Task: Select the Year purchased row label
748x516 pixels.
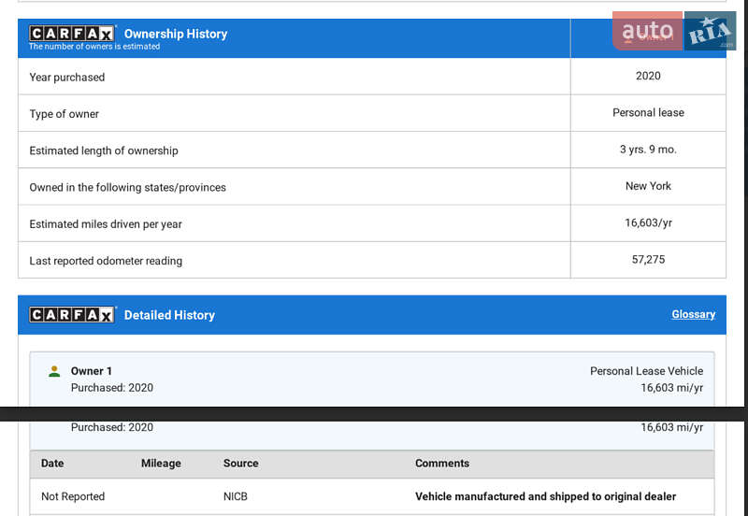Action: [67, 77]
